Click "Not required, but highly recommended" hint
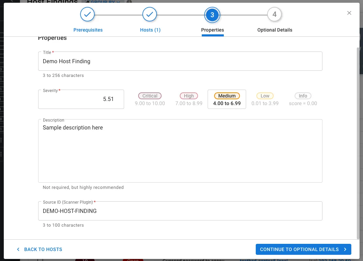Image resolution: width=363 pixels, height=261 pixels. pyautogui.click(x=83, y=188)
